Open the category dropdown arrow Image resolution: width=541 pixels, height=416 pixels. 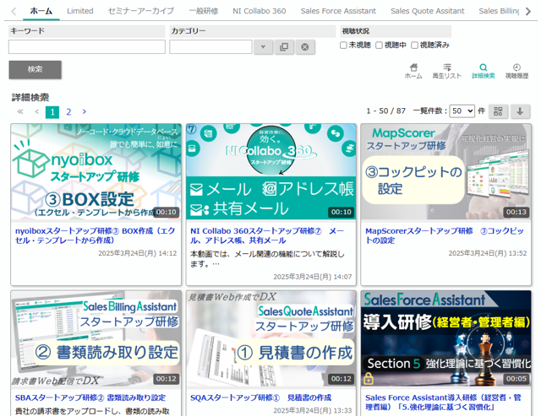(263, 47)
